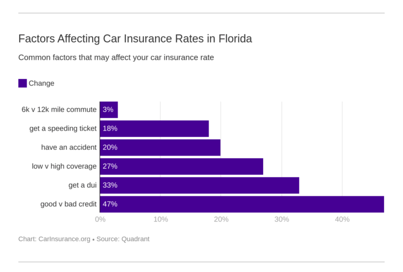Click the chart subtitle about common factors
The width and height of the screenshot is (403, 272).
(116, 57)
